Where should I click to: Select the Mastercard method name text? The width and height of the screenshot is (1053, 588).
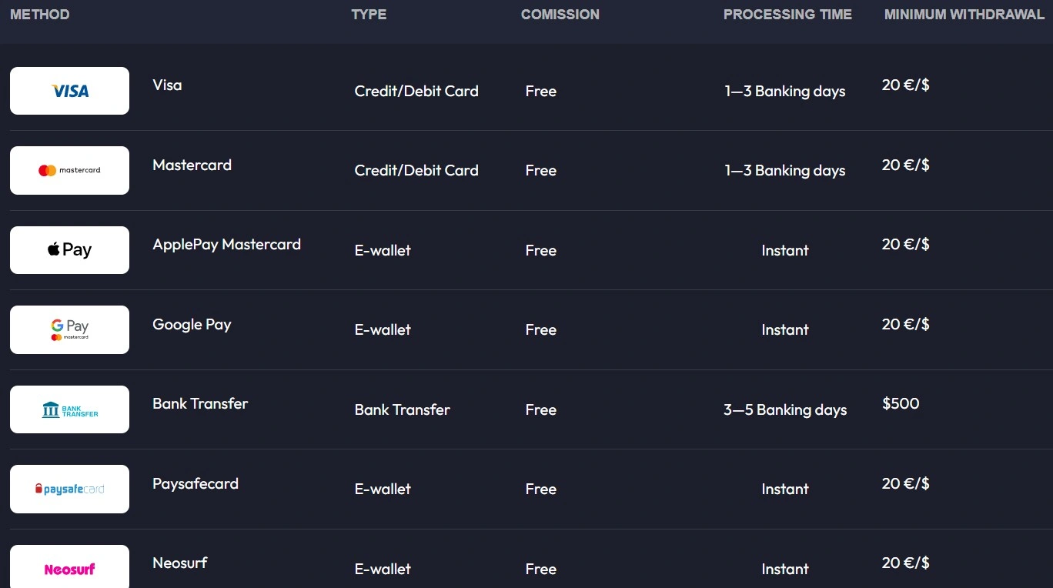[x=192, y=165]
